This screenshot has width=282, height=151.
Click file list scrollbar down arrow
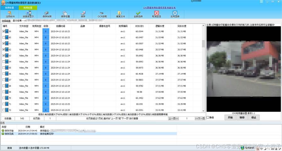click(x=203, y=111)
